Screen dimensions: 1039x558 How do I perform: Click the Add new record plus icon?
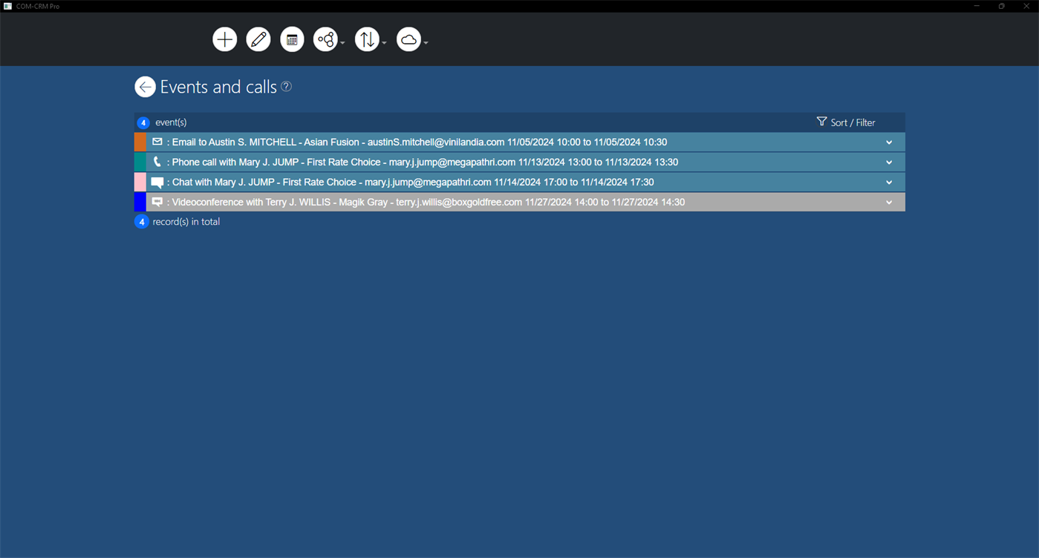pyautogui.click(x=224, y=39)
